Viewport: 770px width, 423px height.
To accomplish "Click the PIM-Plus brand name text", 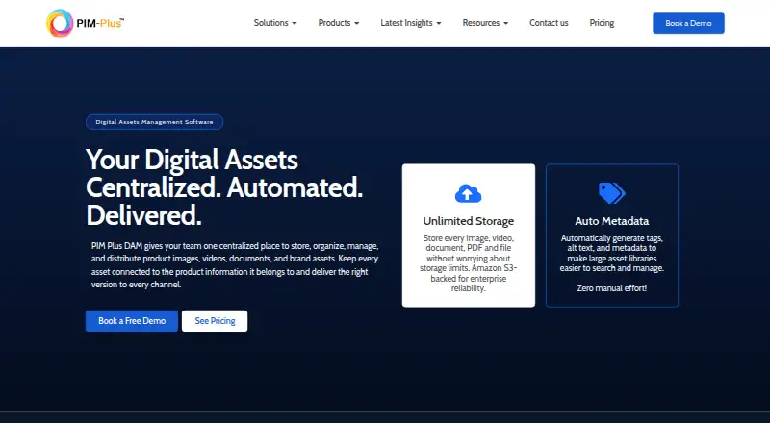I will pos(100,23).
